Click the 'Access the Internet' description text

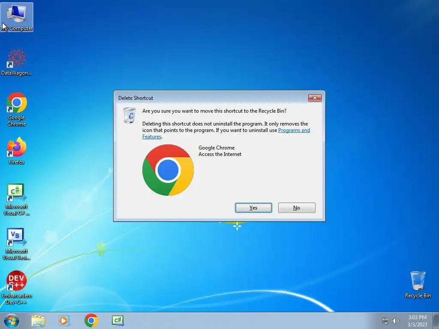coord(220,154)
